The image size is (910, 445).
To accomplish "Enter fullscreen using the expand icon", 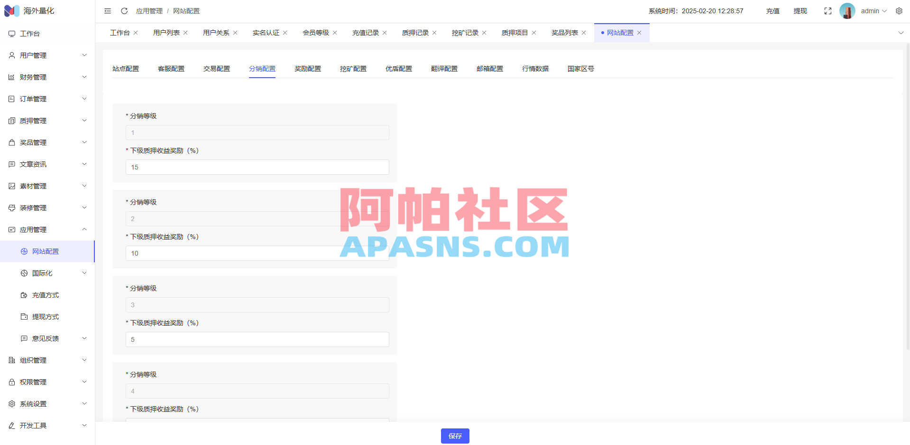I will coord(828,10).
